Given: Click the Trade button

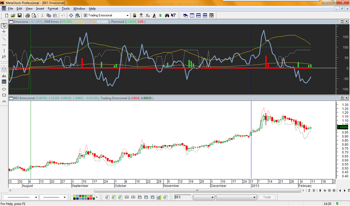Looking at the screenshot, I should tap(267, 197).
